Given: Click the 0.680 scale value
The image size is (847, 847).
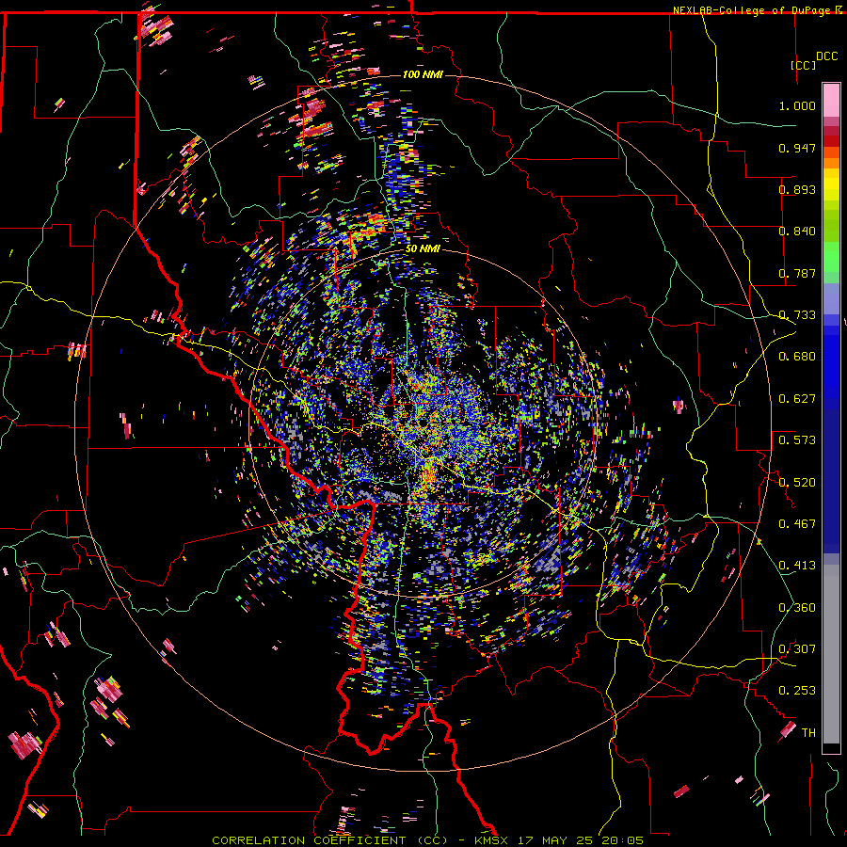Looking at the screenshot, I should coord(797,357).
